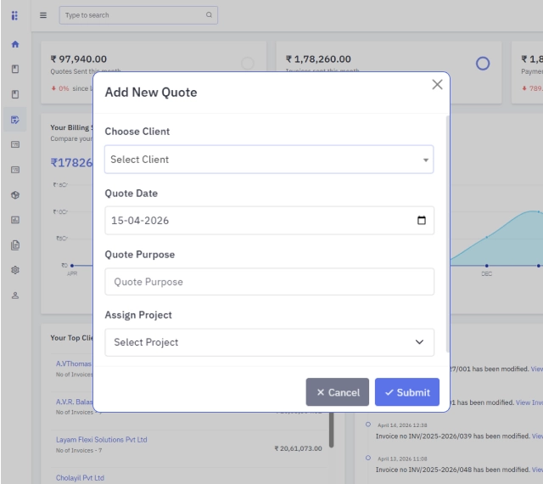Expand the Select Client dropdown

[269, 160]
